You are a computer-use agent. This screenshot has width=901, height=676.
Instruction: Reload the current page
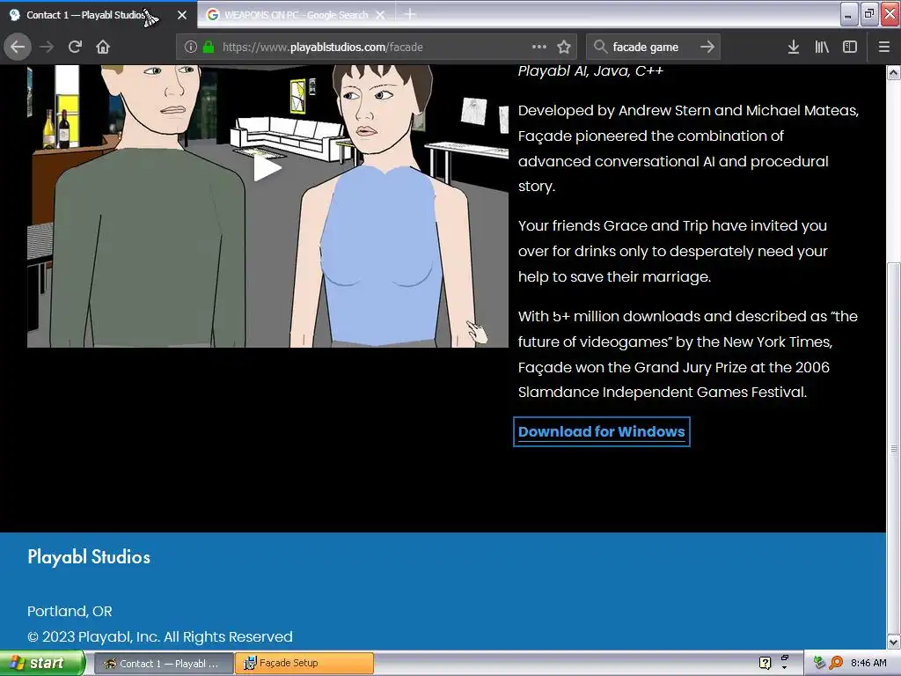[x=75, y=47]
